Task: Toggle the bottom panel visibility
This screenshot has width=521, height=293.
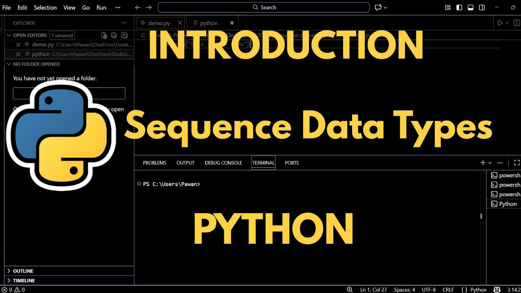Action: tap(471, 7)
